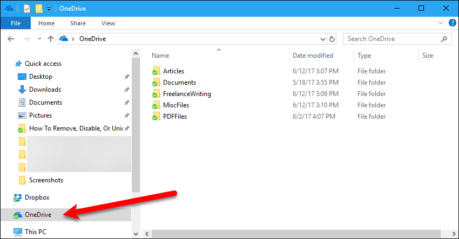
Task: Click the Quick access star icon
Action: [17, 64]
